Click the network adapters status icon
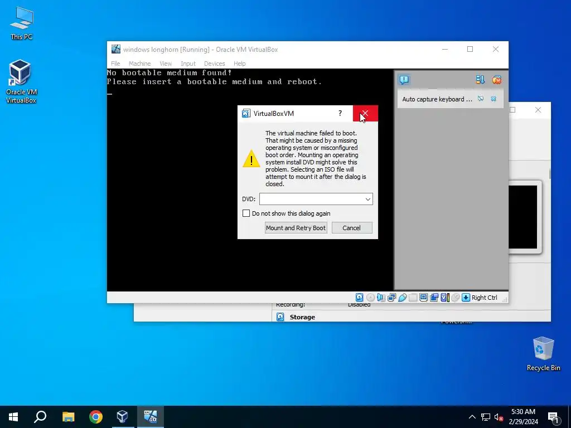The height and width of the screenshot is (428, 571). [x=392, y=298]
